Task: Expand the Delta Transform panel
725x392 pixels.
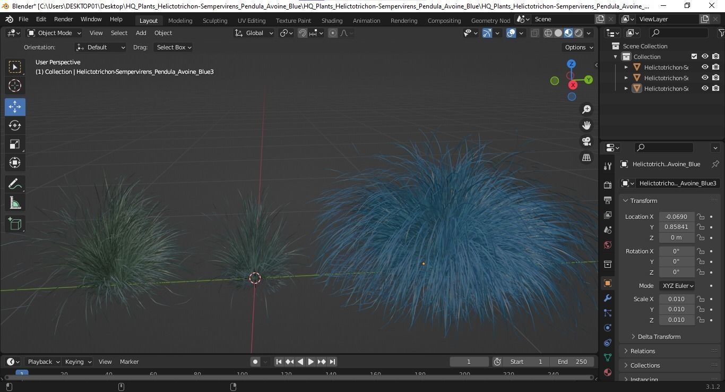Action: (659, 337)
